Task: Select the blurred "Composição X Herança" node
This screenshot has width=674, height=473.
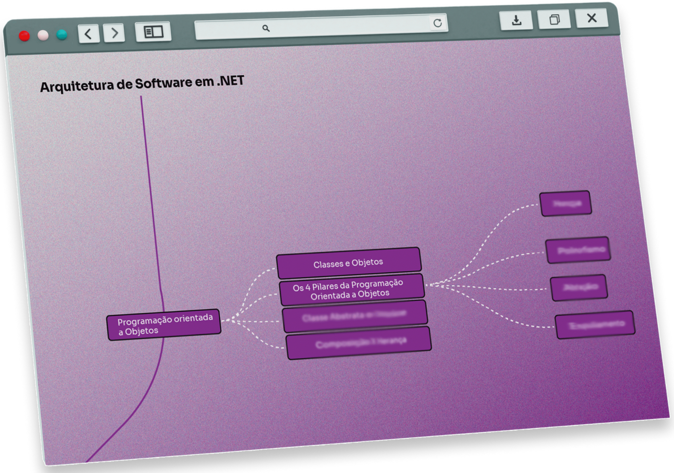Action: [x=358, y=343]
